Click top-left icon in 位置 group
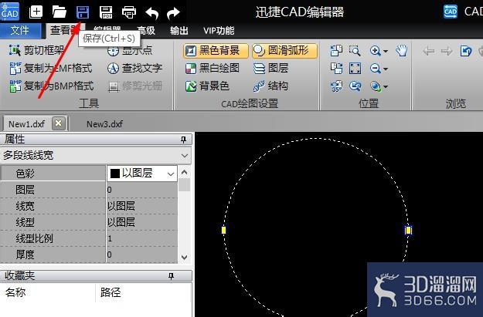 click(x=336, y=50)
